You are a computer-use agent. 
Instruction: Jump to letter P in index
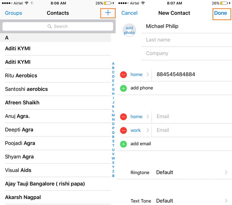click(x=113, y=128)
